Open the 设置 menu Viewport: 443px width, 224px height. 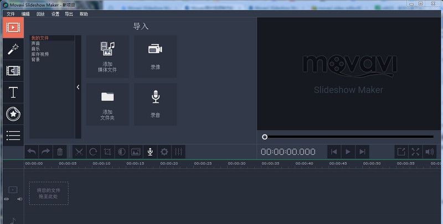pos(55,14)
